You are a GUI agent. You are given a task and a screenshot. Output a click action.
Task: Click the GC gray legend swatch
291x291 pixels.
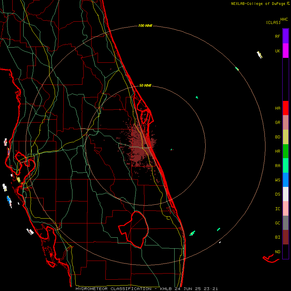pyautogui.click(x=286, y=223)
